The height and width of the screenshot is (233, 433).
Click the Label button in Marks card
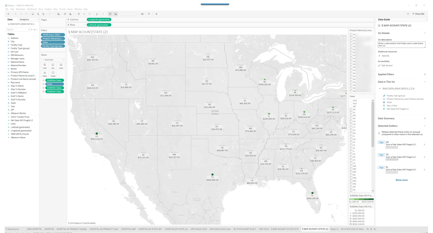pos(61,66)
